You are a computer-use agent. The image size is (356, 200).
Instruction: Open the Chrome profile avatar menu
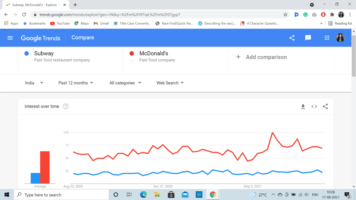click(341, 14)
